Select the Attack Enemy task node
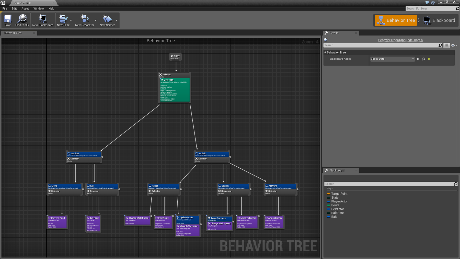 coord(274,222)
